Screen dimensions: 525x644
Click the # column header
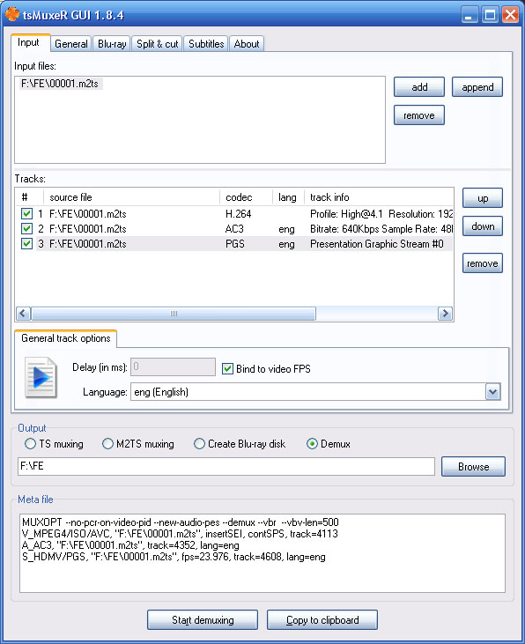[30, 197]
